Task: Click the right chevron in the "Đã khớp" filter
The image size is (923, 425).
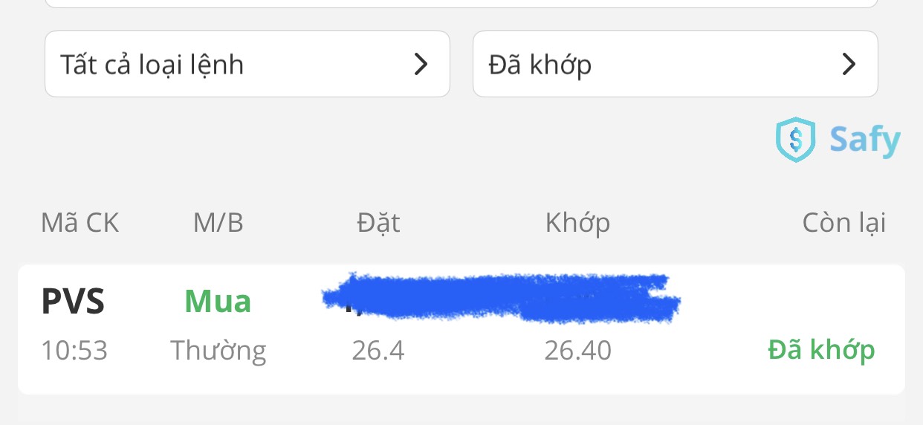Action: pyautogui.click(x=849, y=65)
